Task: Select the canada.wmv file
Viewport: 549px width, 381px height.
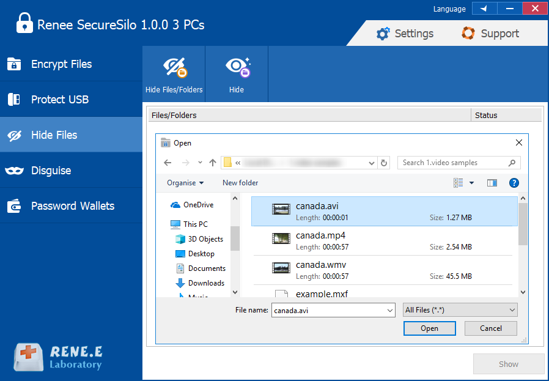Action: 385,270
